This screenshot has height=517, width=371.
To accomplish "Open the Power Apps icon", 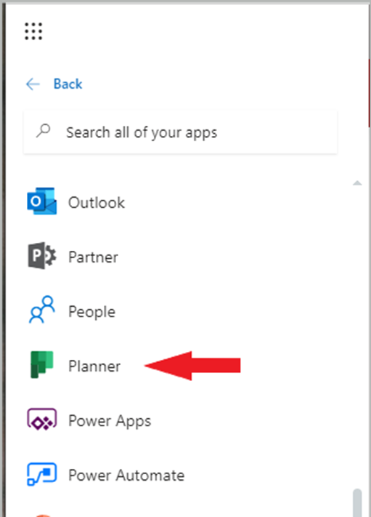I will [x=42, y=420].
